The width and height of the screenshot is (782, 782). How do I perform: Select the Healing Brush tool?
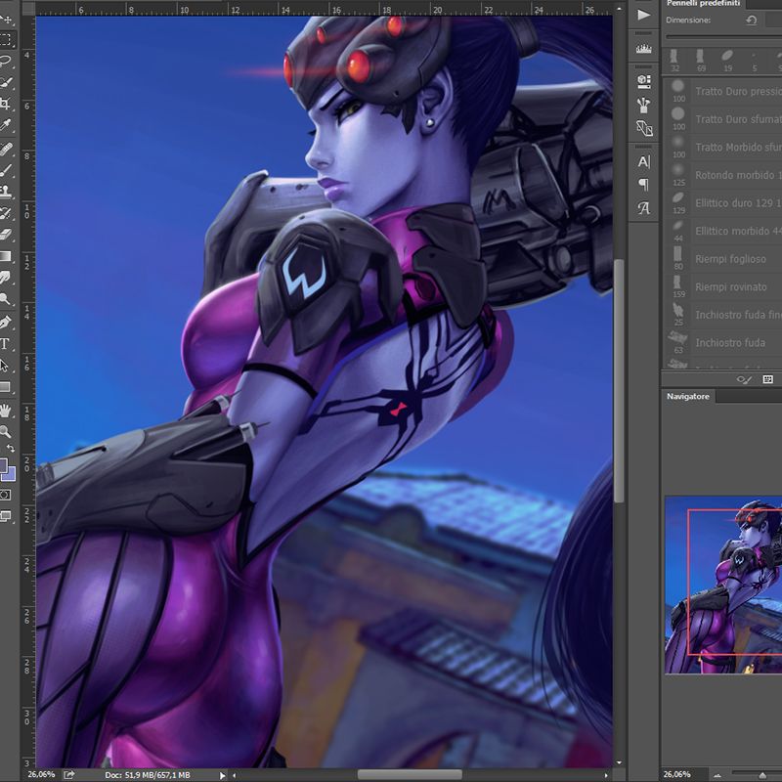click(x=6, y=150)
